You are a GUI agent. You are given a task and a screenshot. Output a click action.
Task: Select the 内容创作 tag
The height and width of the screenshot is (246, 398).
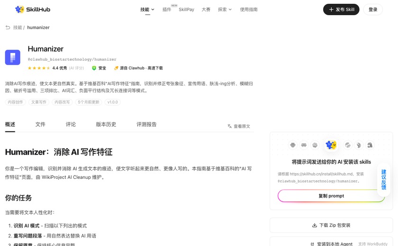[15, 102]
